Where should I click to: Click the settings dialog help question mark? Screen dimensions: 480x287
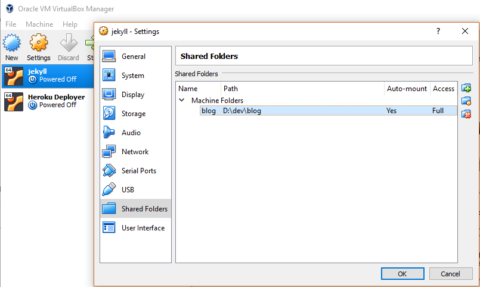click(x=438, y=31)
